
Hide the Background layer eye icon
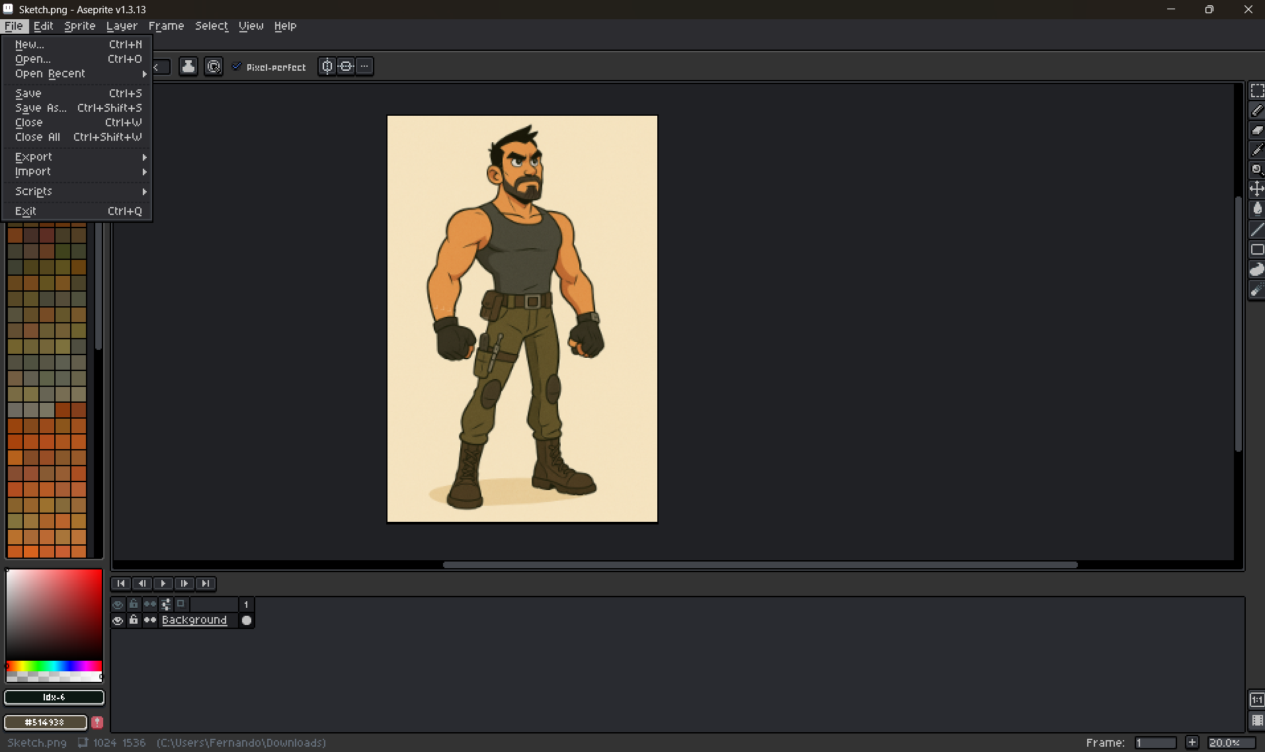[118, 620]
